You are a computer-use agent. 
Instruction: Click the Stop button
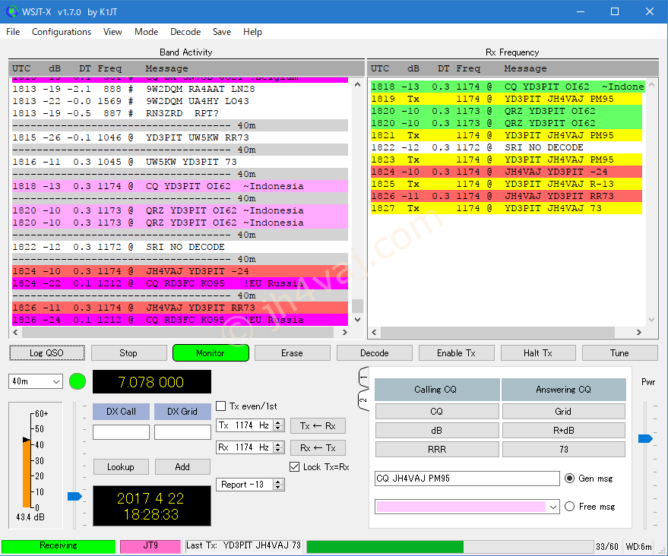128,353
